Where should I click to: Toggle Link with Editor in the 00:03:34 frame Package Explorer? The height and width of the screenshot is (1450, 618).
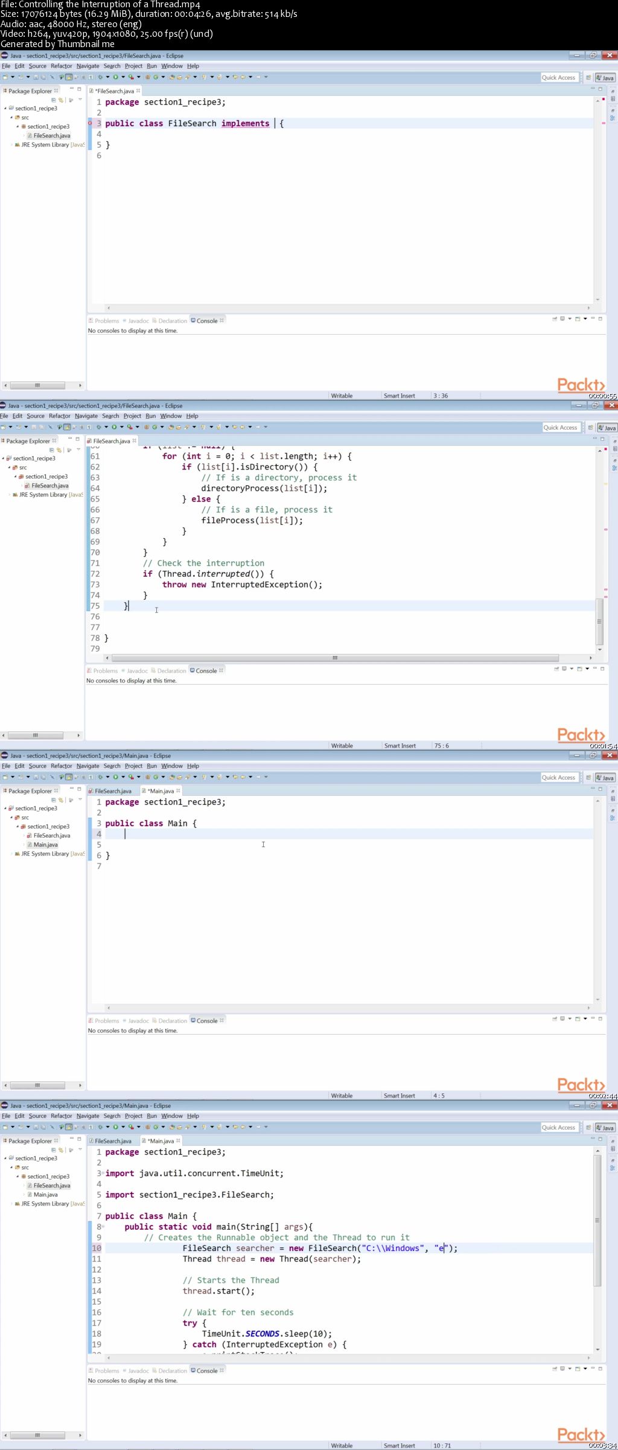(x=61, y=1150)
